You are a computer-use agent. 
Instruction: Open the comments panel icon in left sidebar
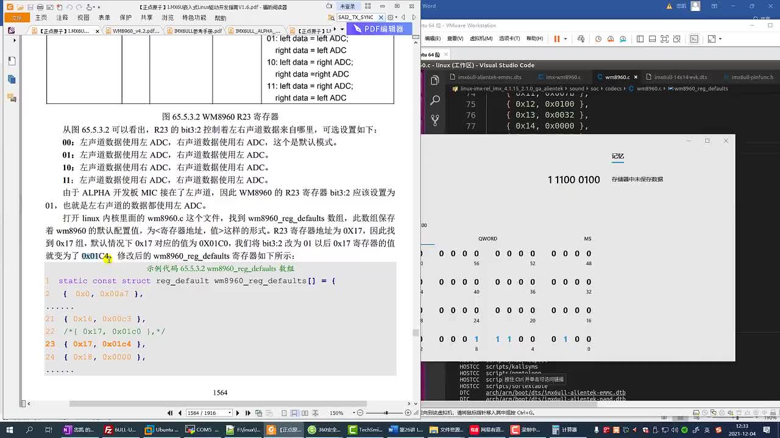pyautogui.click(x=12, y=97)
